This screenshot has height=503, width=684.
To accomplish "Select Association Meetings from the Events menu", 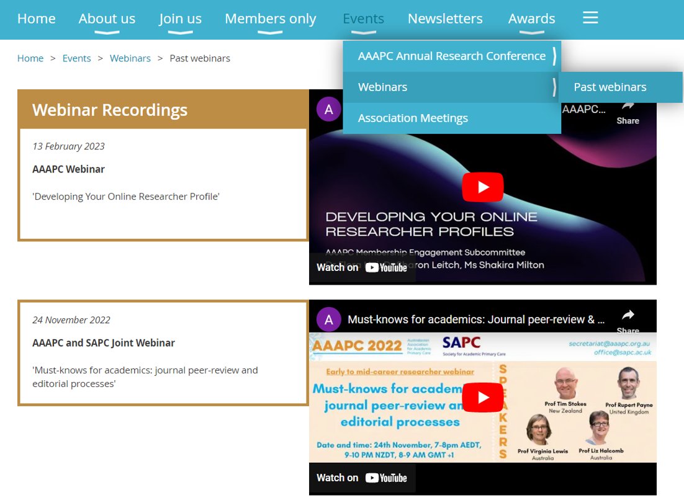I will tap(413, 118).
